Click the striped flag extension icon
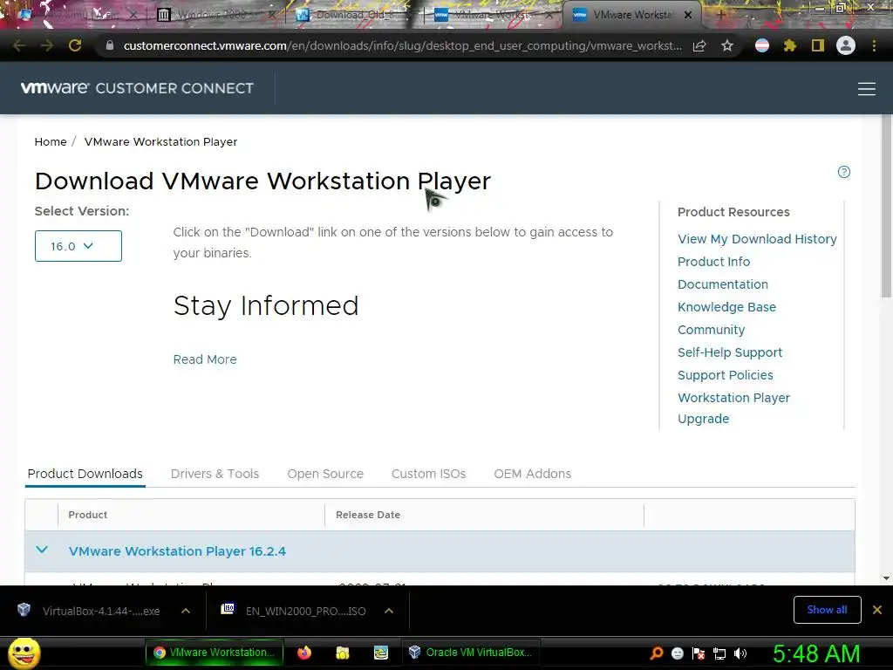Image resolution: width=893 pixels, height=670 pixels. pos(762,45)
